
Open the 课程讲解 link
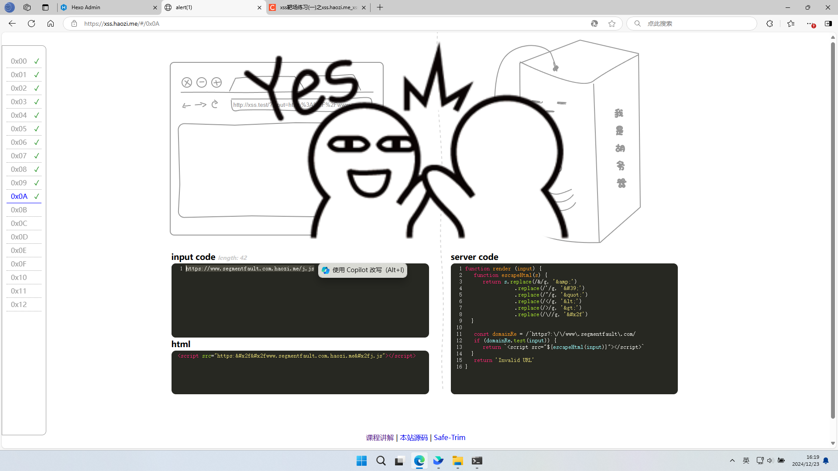click(380, 437)
